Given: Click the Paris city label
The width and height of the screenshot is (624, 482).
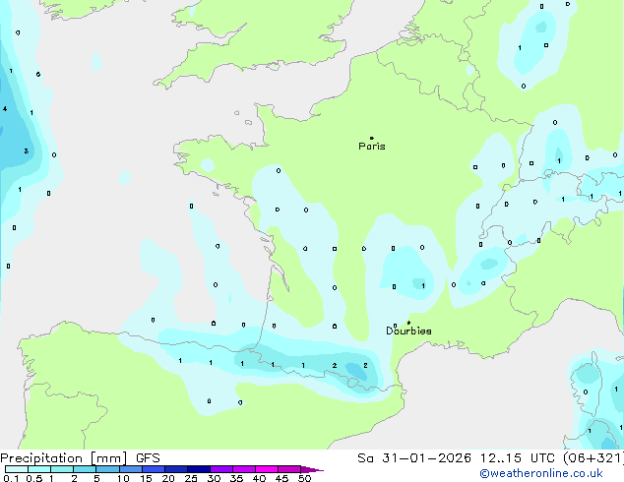Looking at the screenshot, I should (372, 147).
